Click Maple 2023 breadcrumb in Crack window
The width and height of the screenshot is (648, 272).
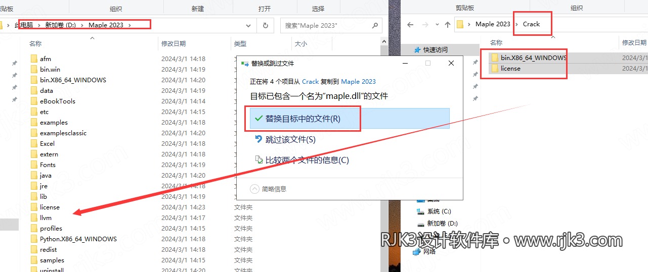pyautogui.click(x=493, y=24)
